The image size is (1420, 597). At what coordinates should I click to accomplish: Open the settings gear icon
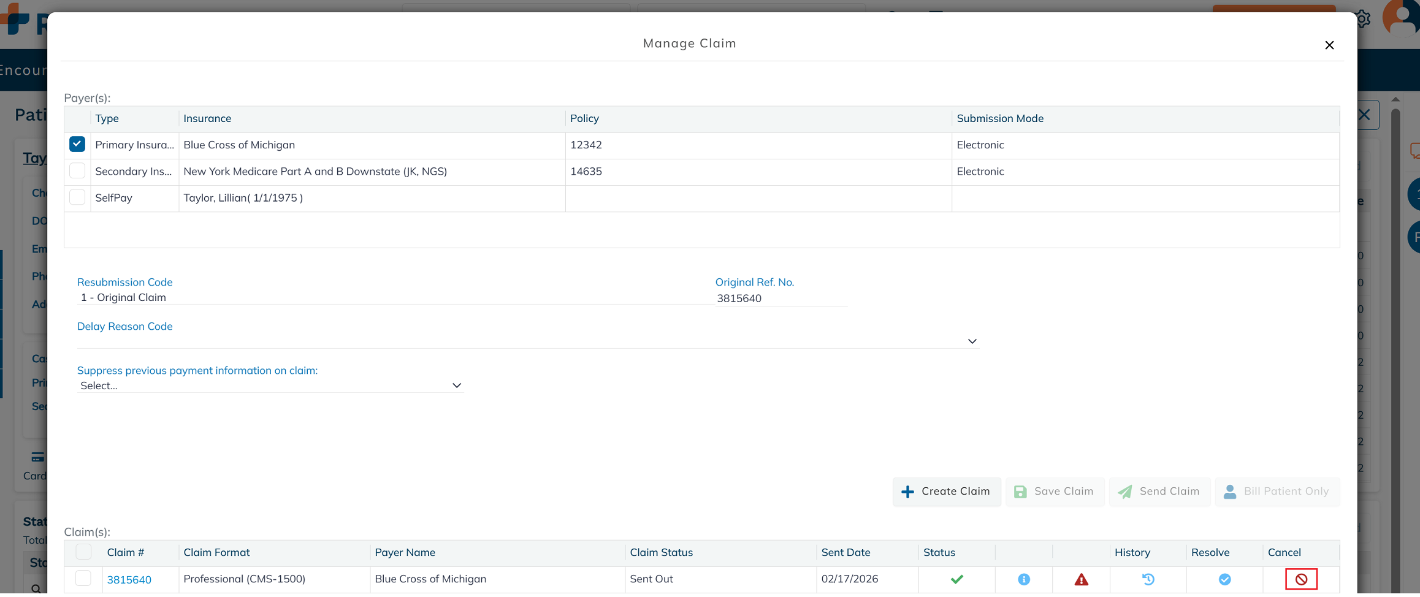tap(1362, 19)
